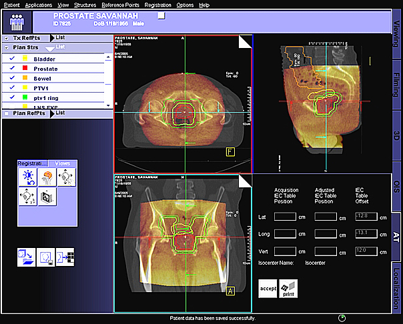Click the print button with printer icon
This screenshot has width=403, height=324.
click(288, 289)
